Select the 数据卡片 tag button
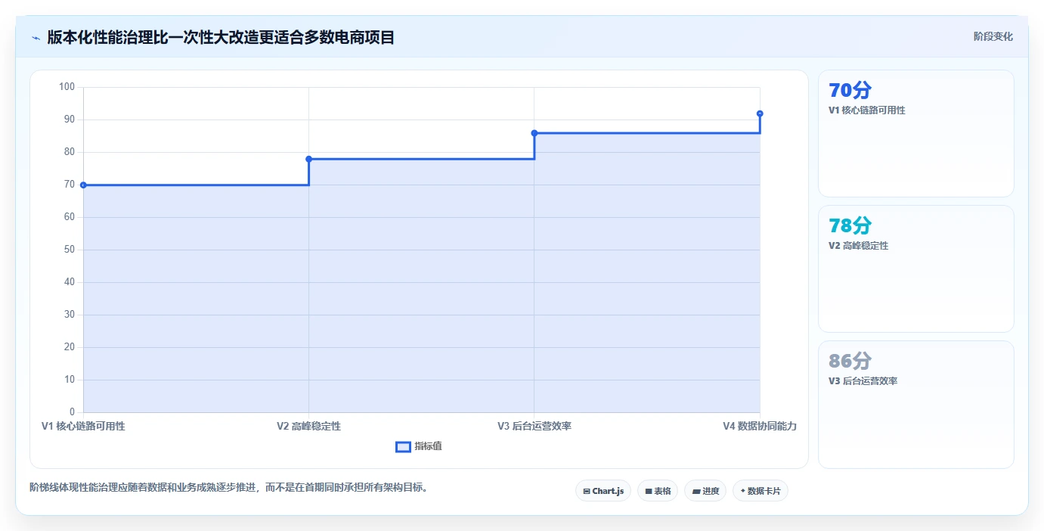The width and height of the screenshot is (1044, 531). (x=761, y=491)
